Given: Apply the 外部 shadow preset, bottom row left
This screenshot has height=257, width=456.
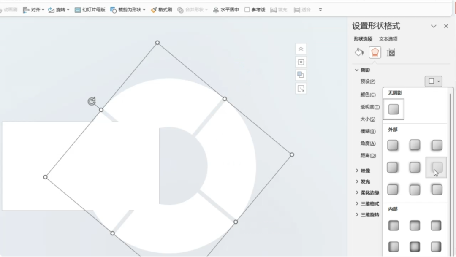Looking at the screenshot, I should pos(393,189).
